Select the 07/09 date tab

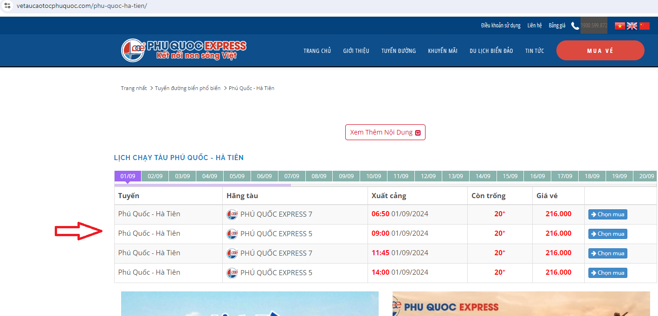(292, 176)
